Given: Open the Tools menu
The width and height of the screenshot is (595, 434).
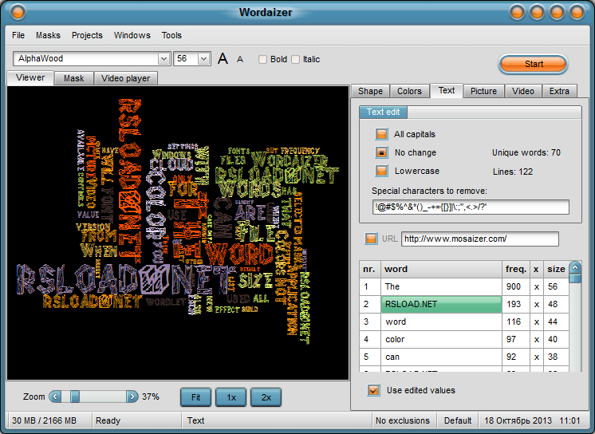Looking at the screenshot, I should (171, 35).
